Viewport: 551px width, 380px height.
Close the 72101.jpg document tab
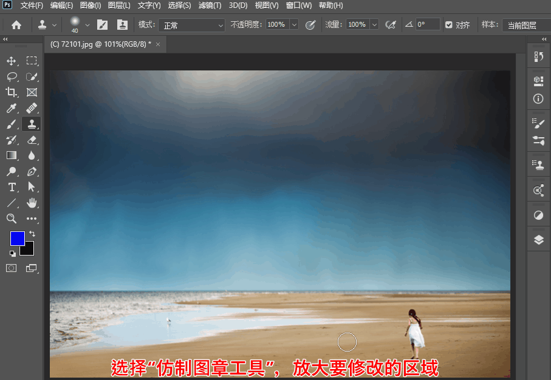pos(158,44)
